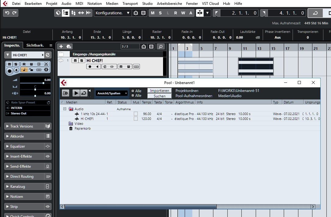Open the Transport menu
Viewport: 331px width, 217px height.
point(130,4)
